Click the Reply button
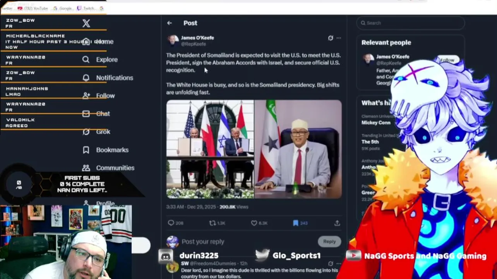 [329, 241]
